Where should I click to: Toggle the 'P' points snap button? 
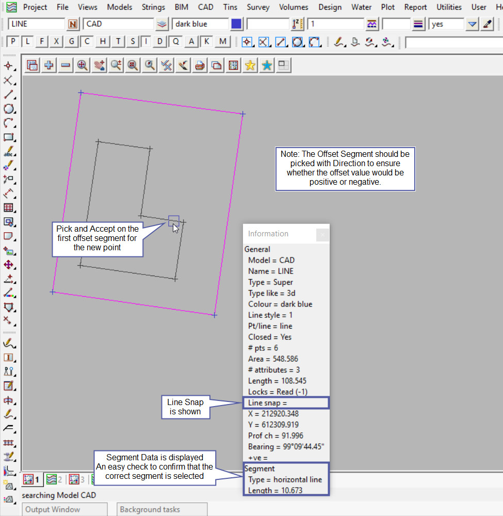[x=13, y=42]
